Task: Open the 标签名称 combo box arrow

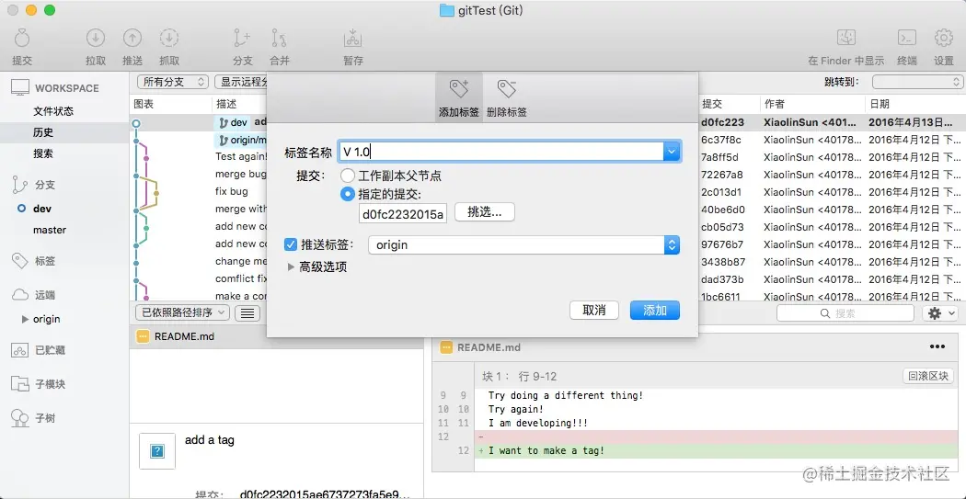Action: pyautogui.click(x=672, y=152)
